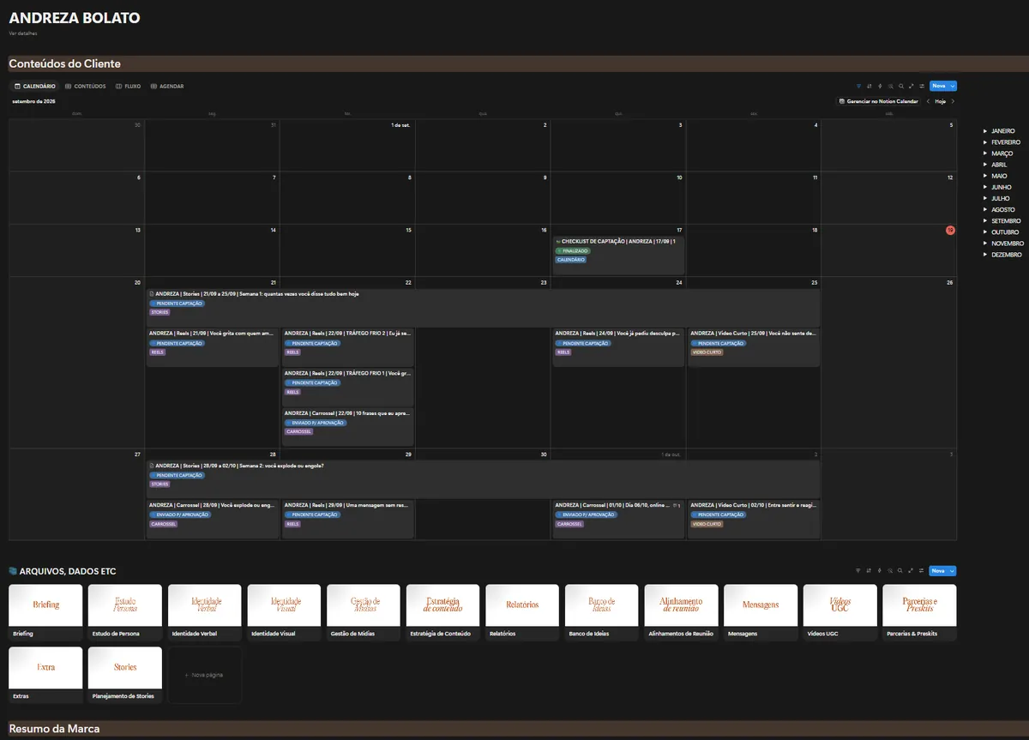Expand the AGOSTO toggle
Image resolution: width=1029 pixels, height=740 pixels.
984,209
